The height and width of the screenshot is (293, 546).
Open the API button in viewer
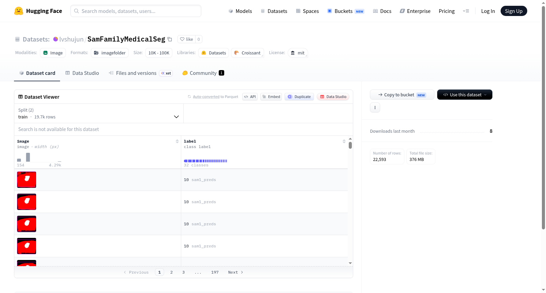(250, 97)
